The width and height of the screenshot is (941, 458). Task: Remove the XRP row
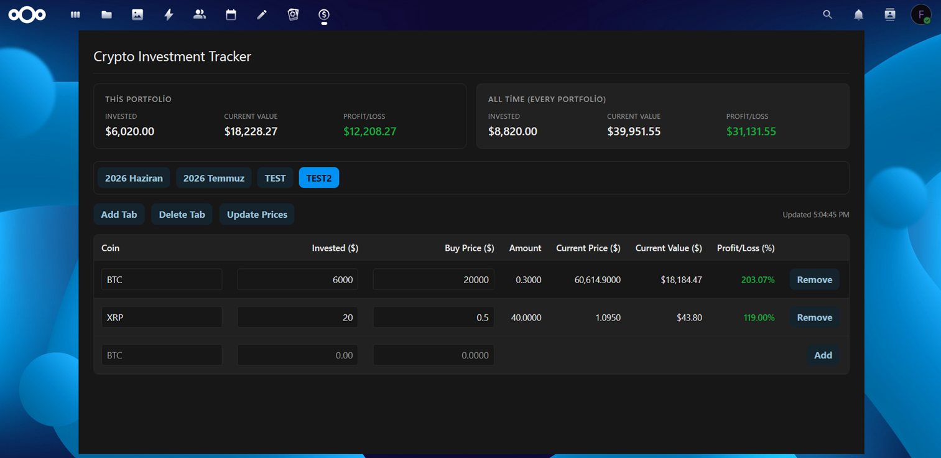tap(815, 317)
